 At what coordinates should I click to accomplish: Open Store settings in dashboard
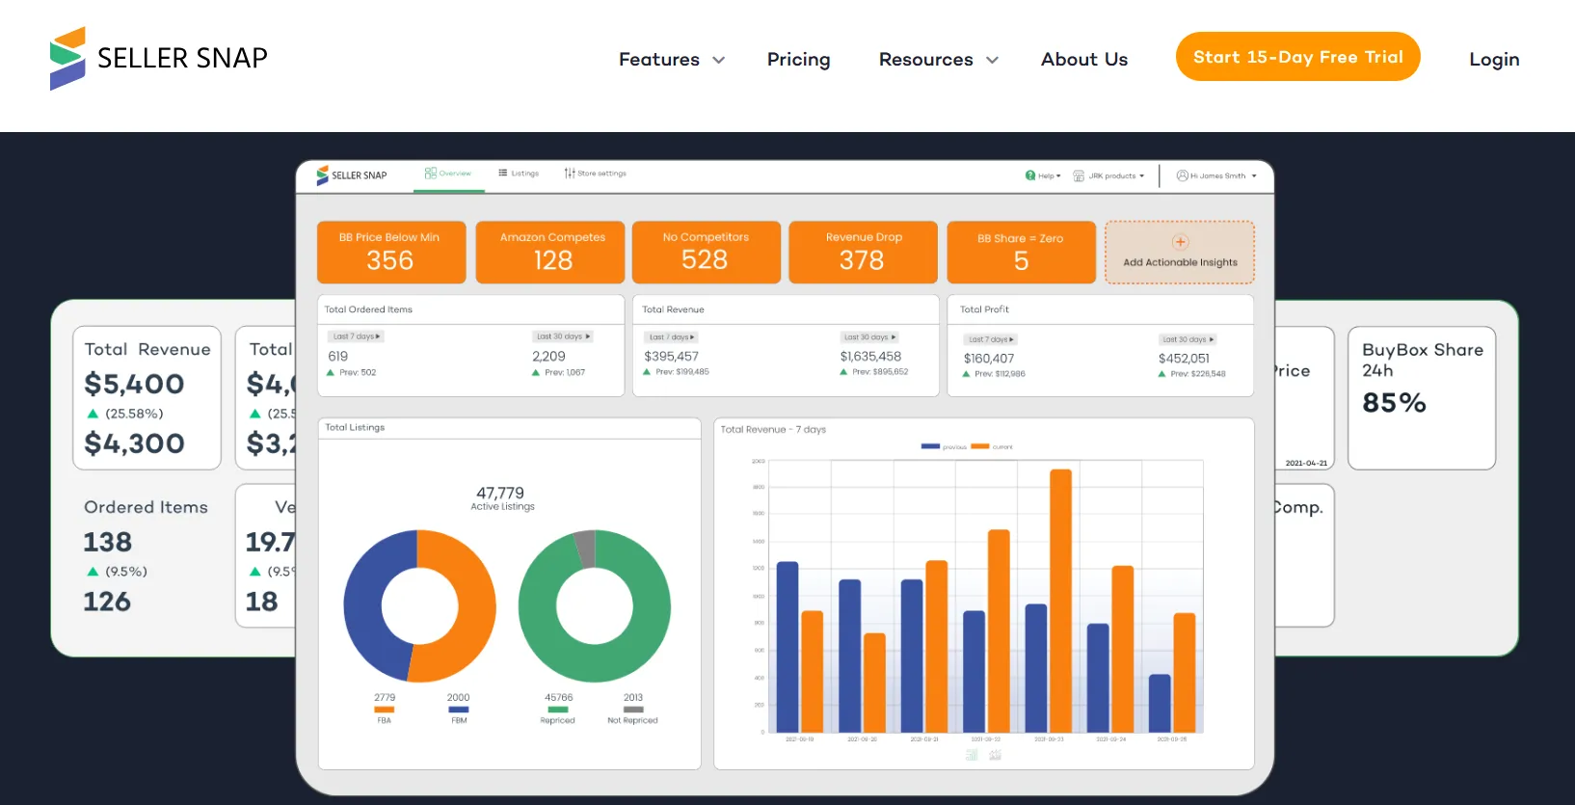point(596,174)
